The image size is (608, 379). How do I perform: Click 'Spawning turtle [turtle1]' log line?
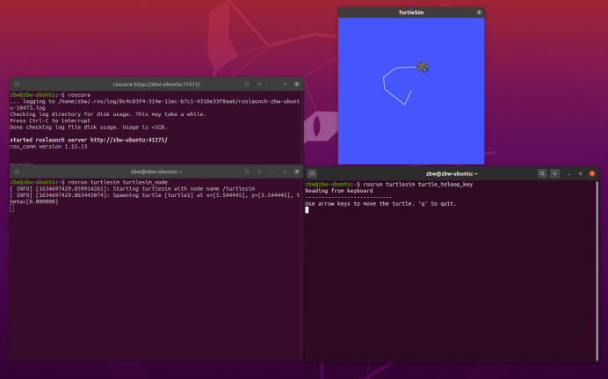pyautogui.click(x=155, y=198)
